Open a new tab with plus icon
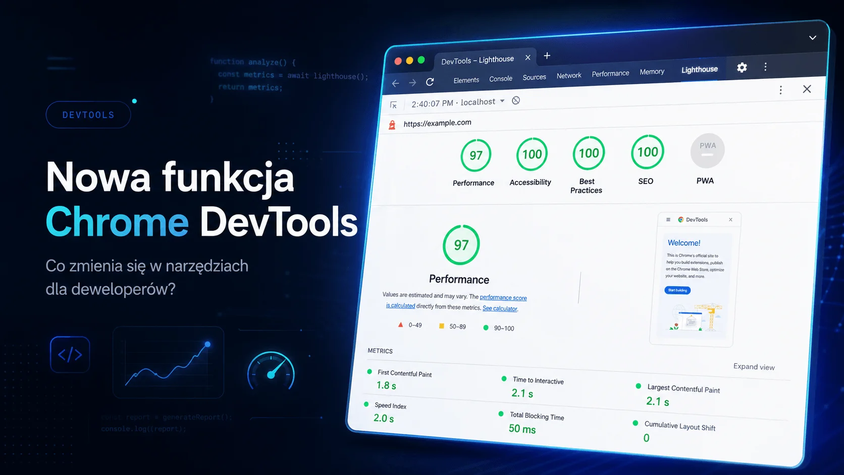 coord(547,56)
